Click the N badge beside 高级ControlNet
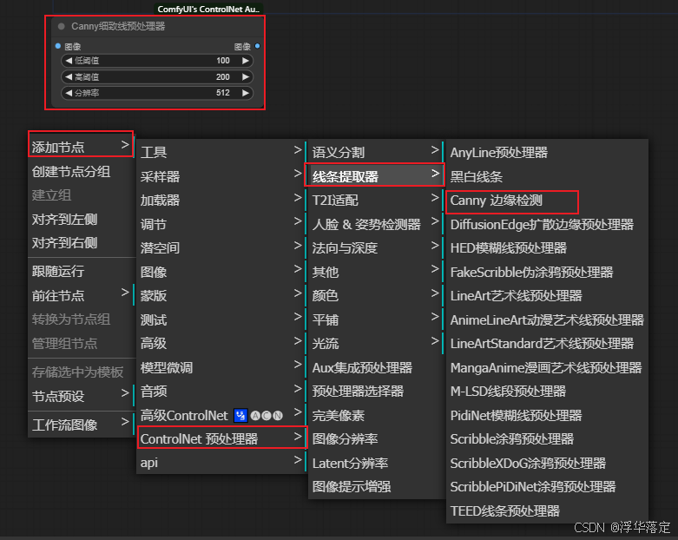This screenshot has height=540, width=678. [278, 416]
